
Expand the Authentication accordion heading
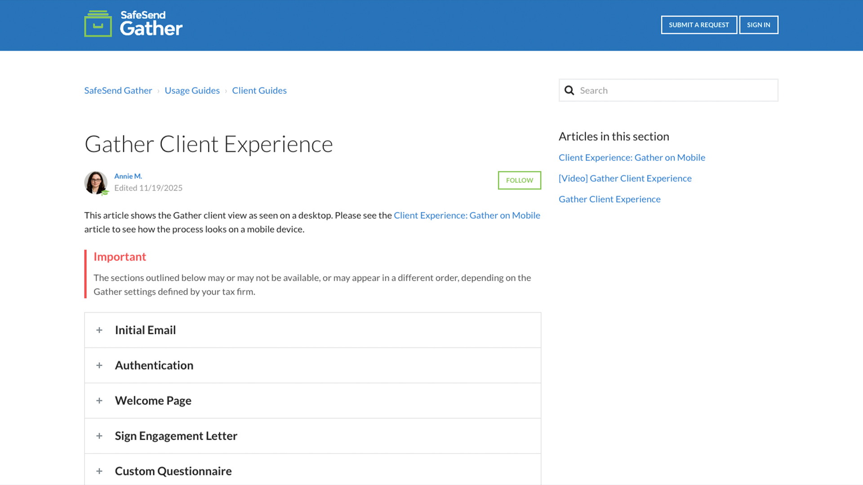pyautogui.click(x=154, y=366)
